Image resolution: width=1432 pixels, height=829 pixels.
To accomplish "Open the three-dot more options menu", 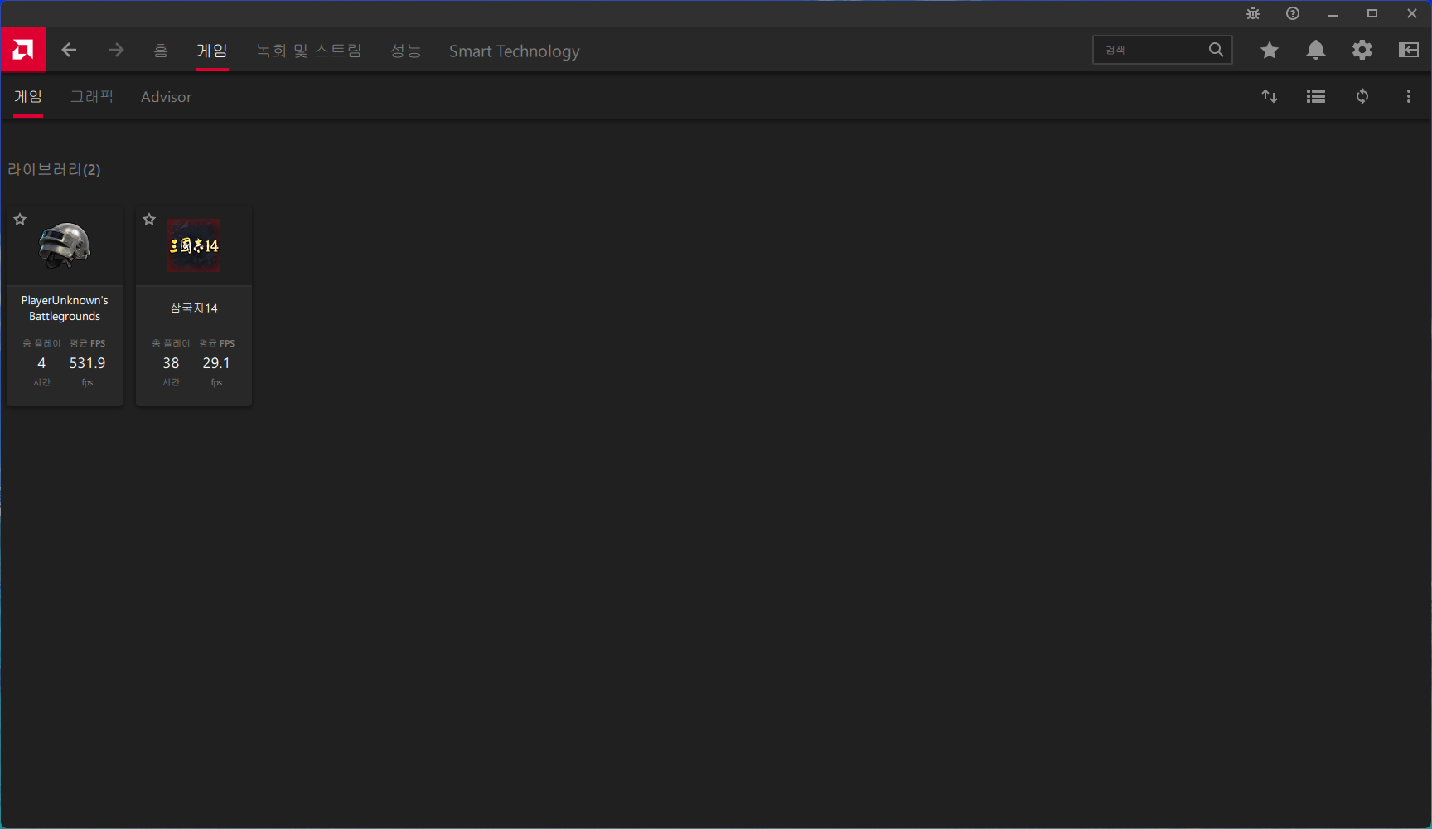I will pos(1409,96).
